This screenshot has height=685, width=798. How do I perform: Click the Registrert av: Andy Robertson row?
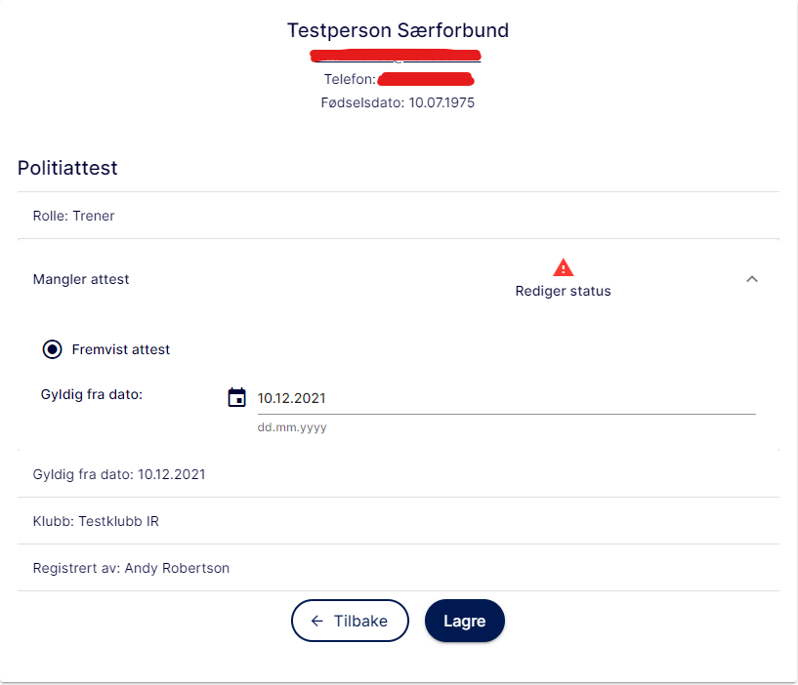[399, 568]
